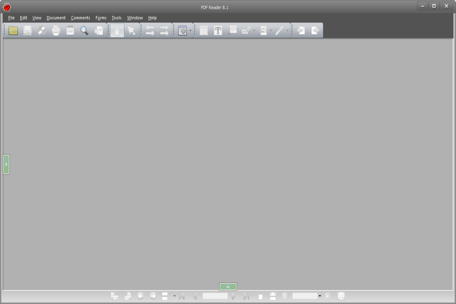Toggle the fit page full-screen icon
This screenshot has width=456, height=304.
pos(341,296)
